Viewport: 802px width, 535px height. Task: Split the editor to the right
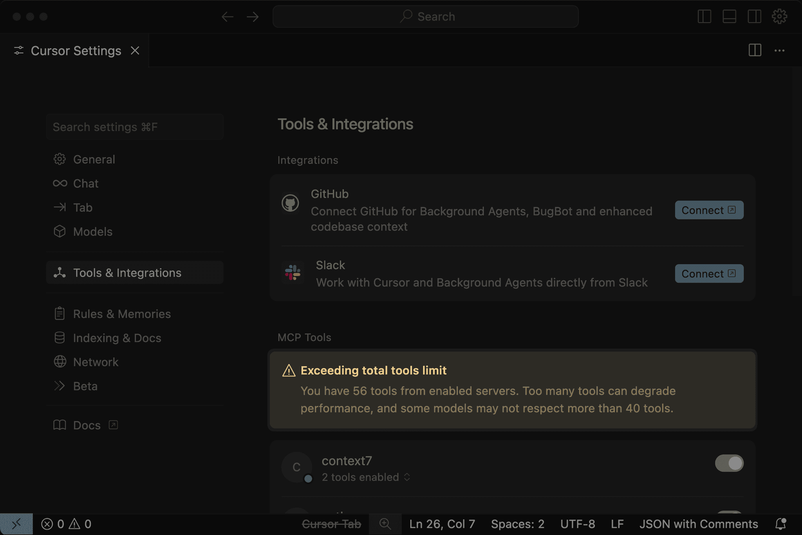click(755, 50)
